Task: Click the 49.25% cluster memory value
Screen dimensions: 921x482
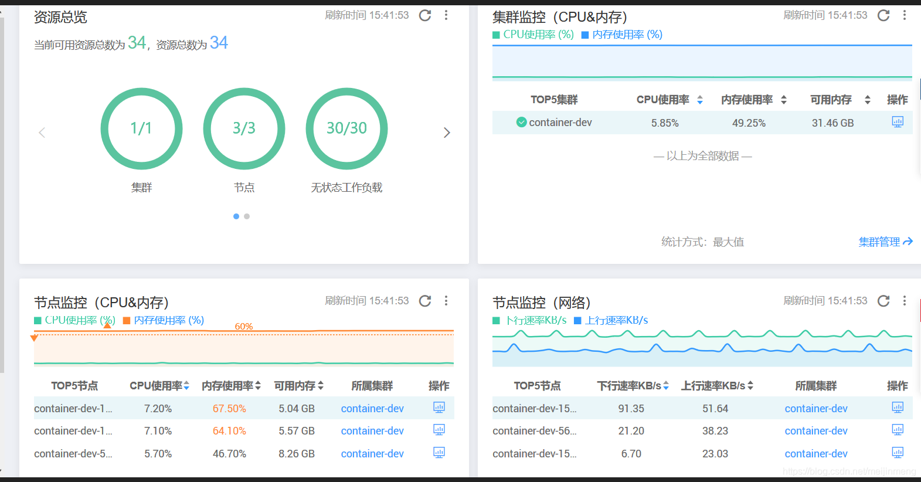Action: tap(749, 123)
